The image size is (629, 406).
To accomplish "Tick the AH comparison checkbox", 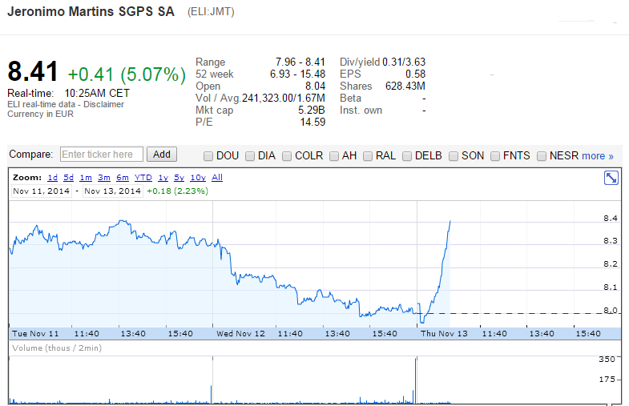I will [334, 156].
